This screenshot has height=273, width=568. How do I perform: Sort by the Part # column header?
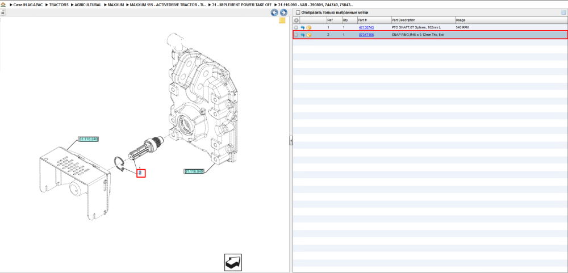click(x=374, y=20)
